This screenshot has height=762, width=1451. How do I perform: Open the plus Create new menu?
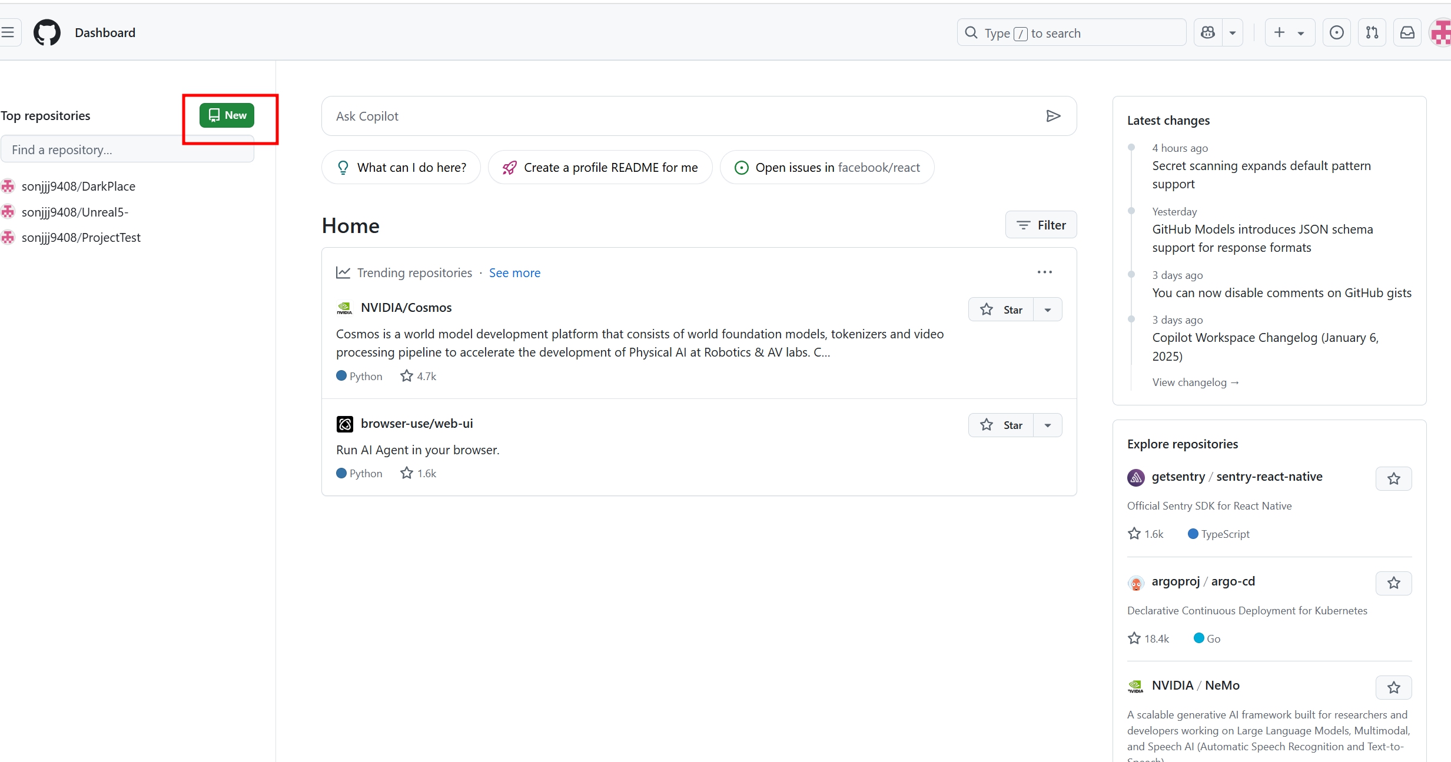1290,32
